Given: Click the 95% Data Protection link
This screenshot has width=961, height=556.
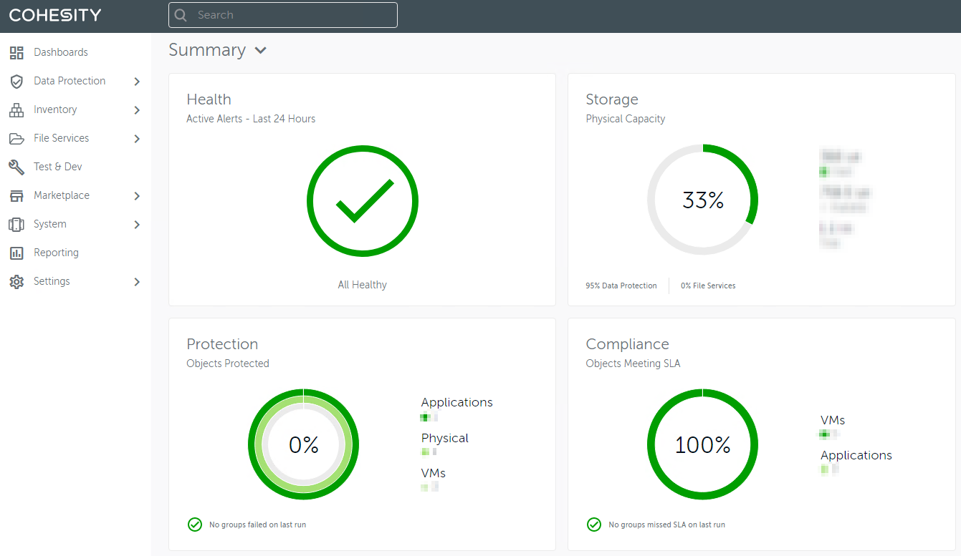Looking at the screenshot, I should coord(621,285).
